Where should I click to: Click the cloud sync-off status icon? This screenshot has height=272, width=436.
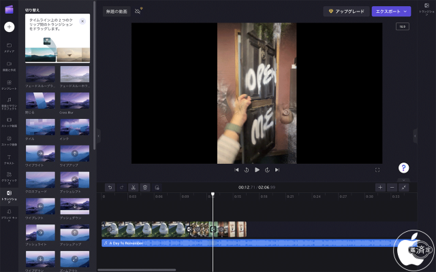139,12
